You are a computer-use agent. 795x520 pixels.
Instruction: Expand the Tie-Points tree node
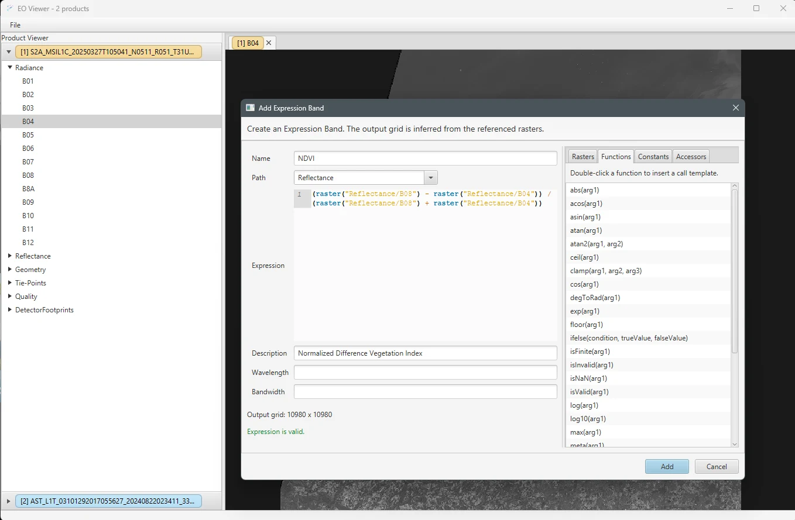point(10,283)
